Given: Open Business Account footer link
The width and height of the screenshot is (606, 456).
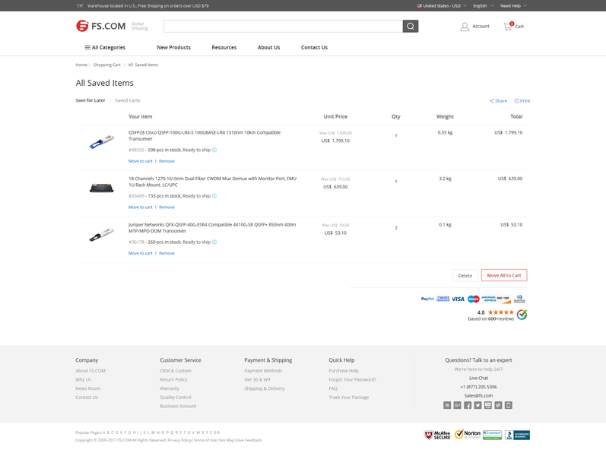Looking at the screenshot, I should tap(178, 406).
